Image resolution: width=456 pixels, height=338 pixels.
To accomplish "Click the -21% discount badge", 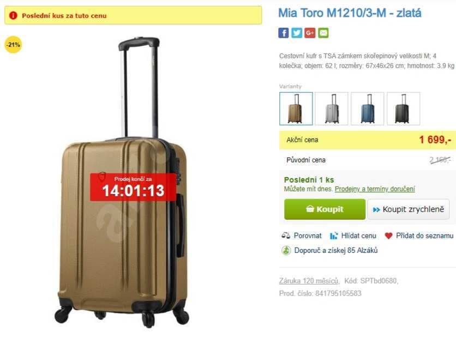I will 13,45.
